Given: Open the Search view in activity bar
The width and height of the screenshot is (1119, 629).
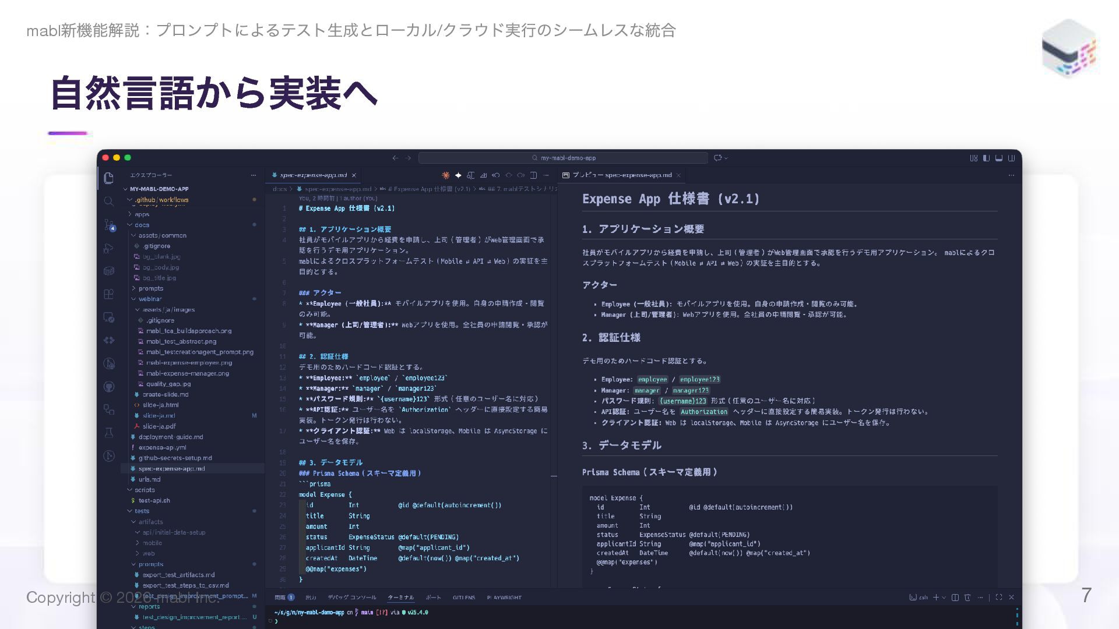Looking at the screenshot, I should [108, 202].
